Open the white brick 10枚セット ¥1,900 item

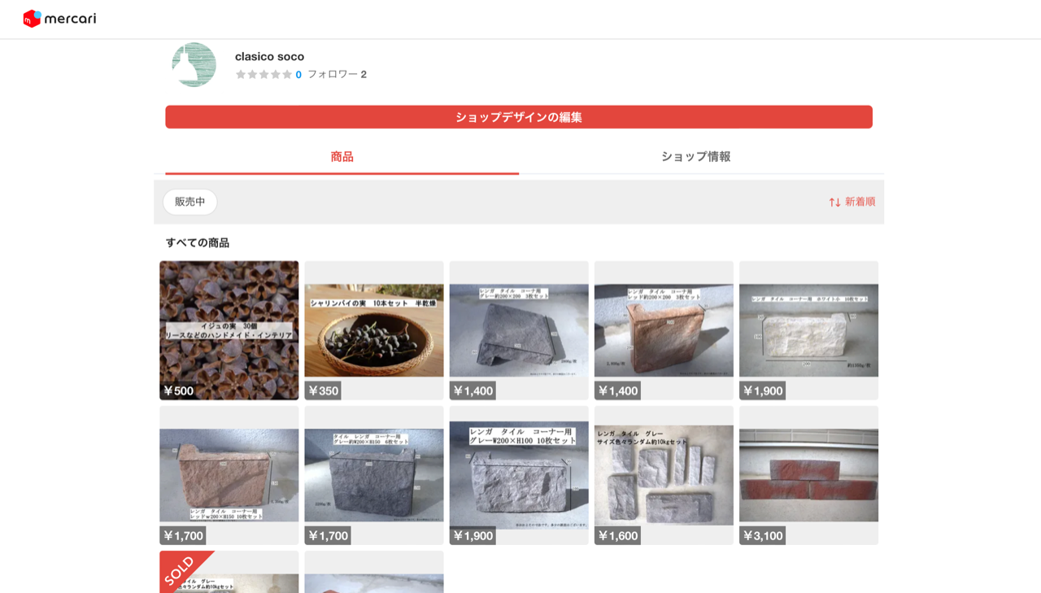(808, 330)
